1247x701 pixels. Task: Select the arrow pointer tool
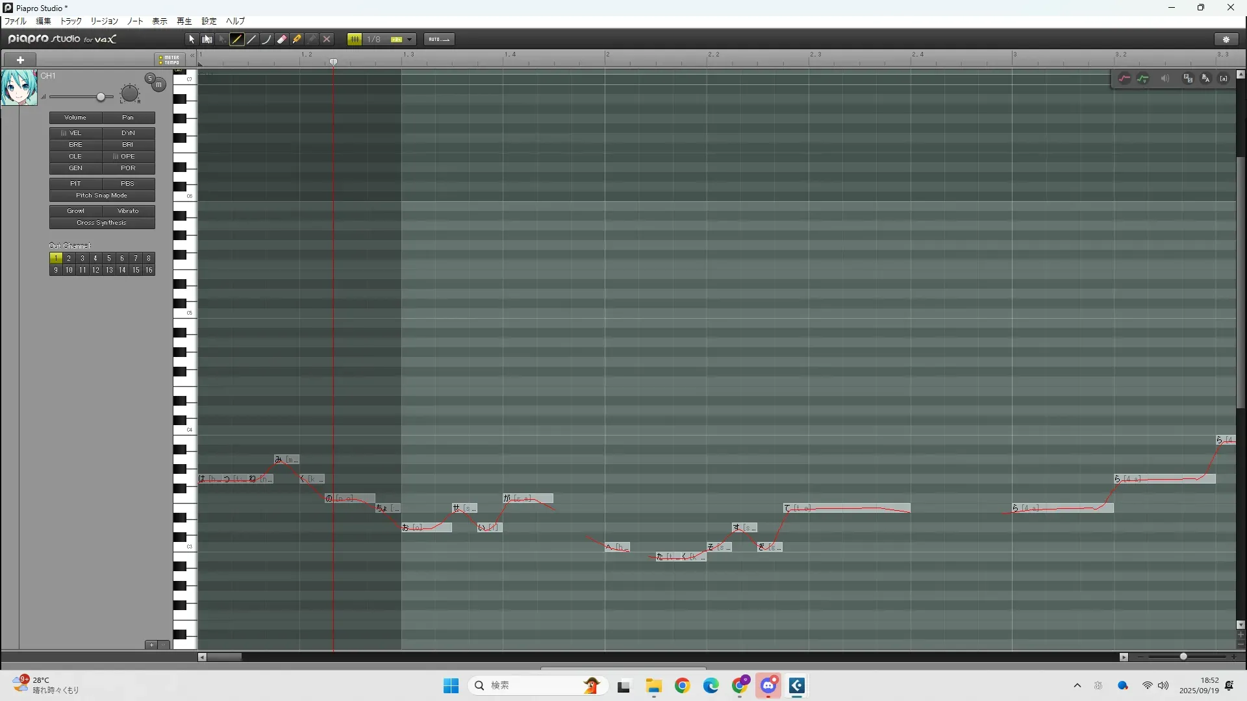tap(192, 40)
